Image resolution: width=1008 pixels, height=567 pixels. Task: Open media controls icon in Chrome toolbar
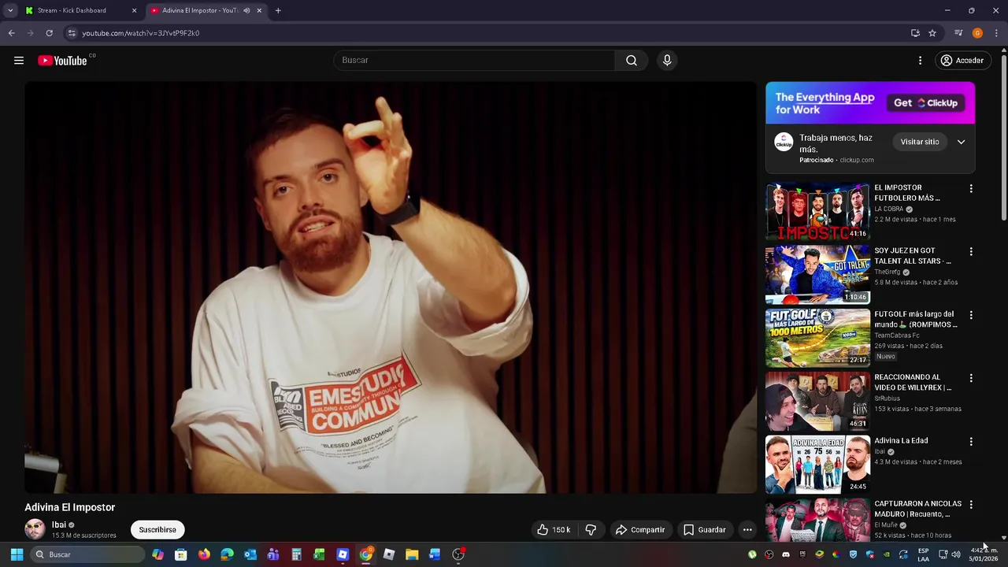tap(958, 33)
